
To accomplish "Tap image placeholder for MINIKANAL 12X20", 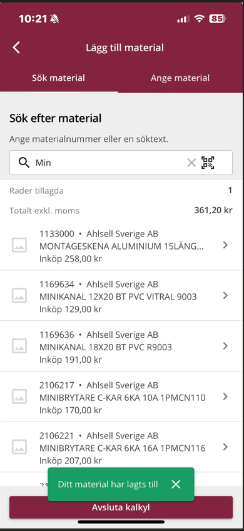I will click(x=19, y=295).
